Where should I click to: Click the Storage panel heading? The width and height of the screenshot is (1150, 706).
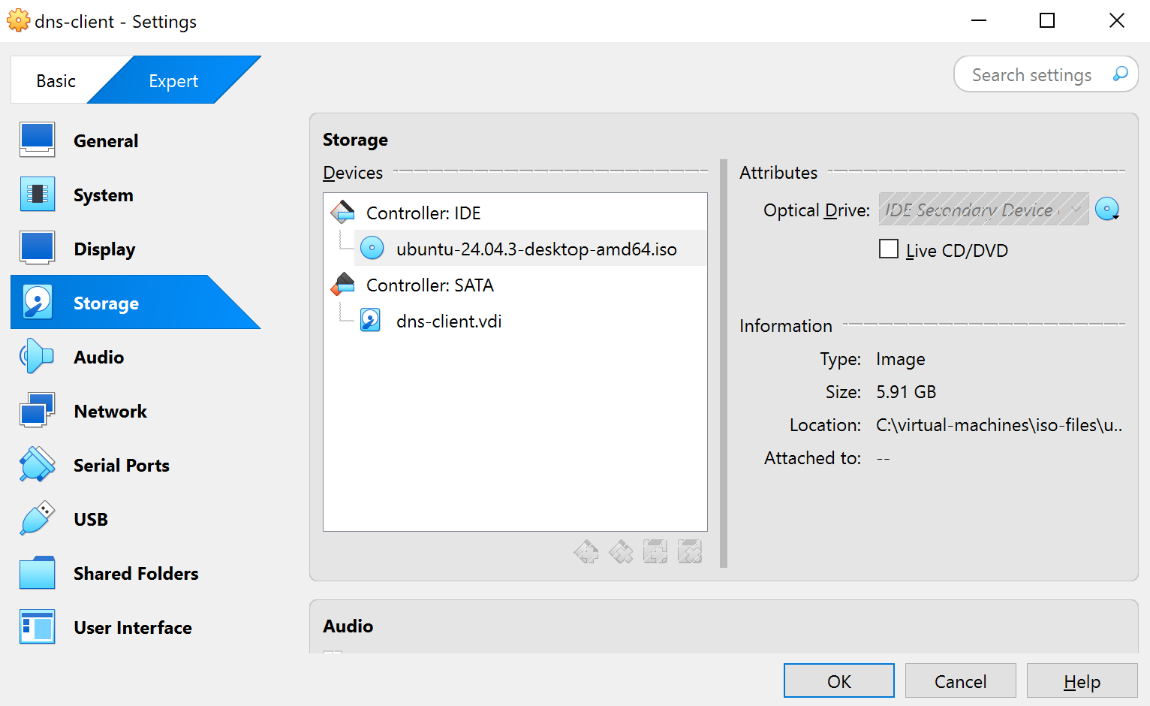355,140
